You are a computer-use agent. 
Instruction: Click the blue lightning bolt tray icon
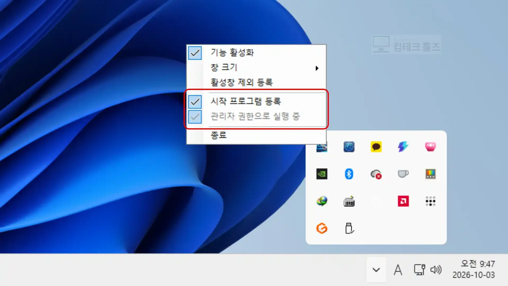[403, 147]
